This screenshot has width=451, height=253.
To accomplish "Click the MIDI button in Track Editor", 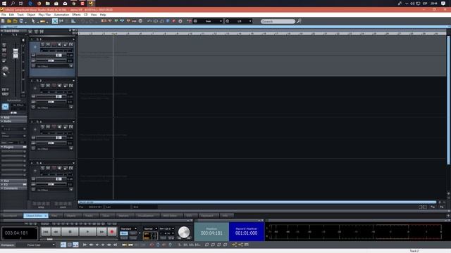I will 5,93.
